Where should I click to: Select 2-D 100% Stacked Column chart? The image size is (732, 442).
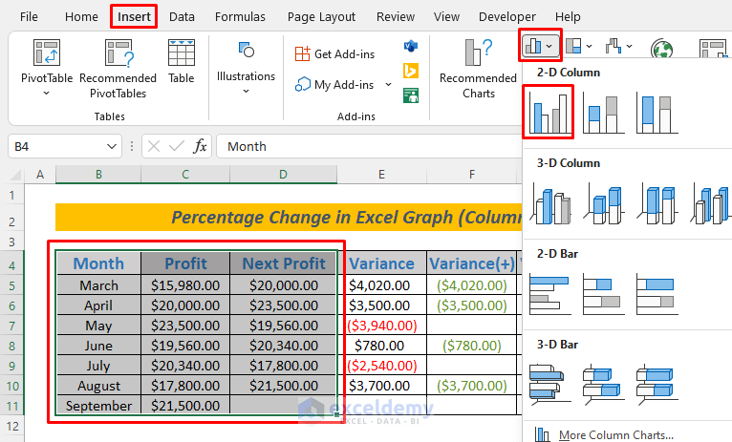tap(657, 114)
